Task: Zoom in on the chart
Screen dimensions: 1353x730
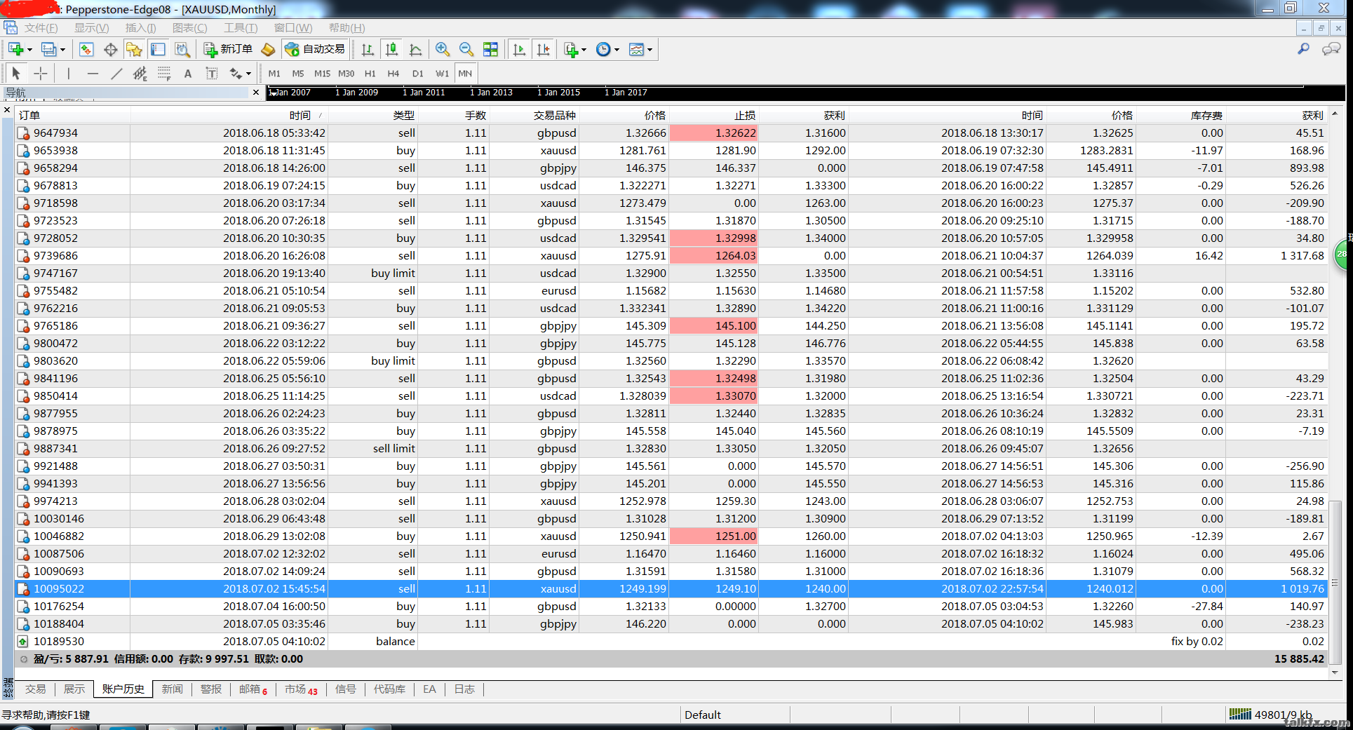Action: pos(443,49)
